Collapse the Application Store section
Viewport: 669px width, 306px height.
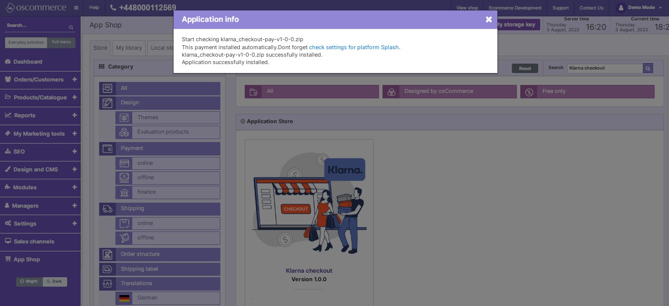click(243, 121)
